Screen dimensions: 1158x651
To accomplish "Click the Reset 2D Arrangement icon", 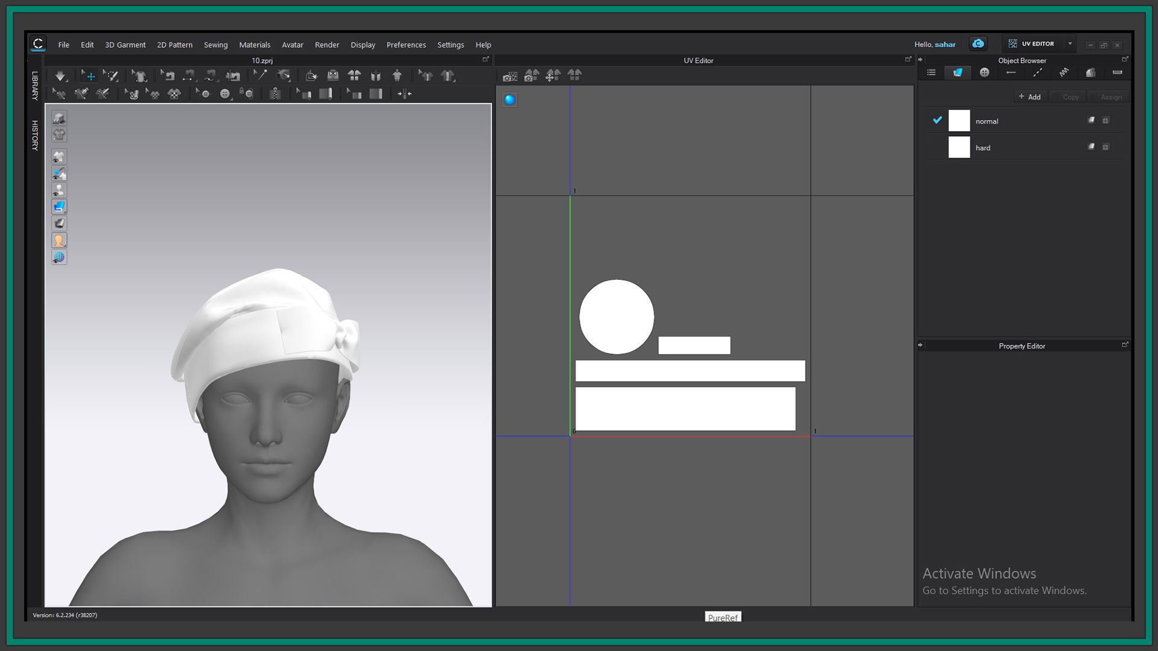I will tap(355, 76).
